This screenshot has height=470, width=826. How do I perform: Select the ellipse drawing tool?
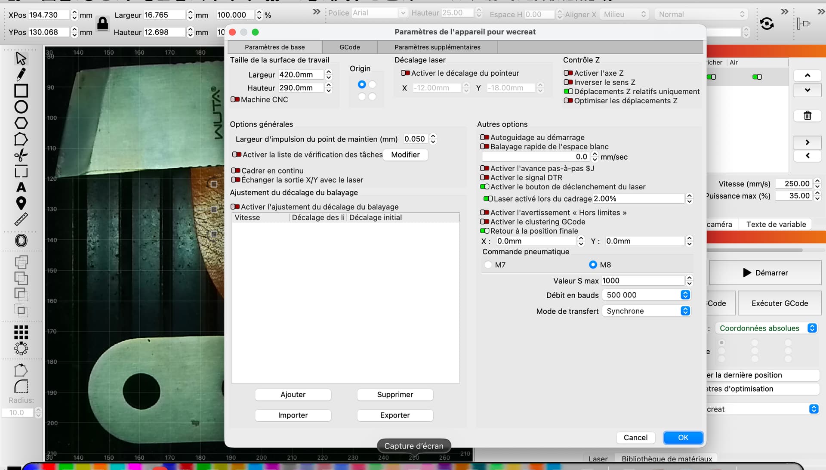click(21, 107)
